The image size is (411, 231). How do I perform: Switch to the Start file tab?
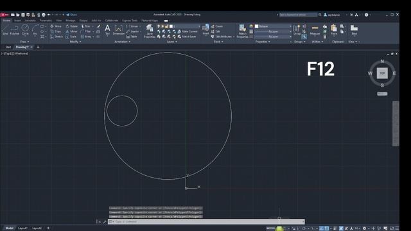click(8, 47)
